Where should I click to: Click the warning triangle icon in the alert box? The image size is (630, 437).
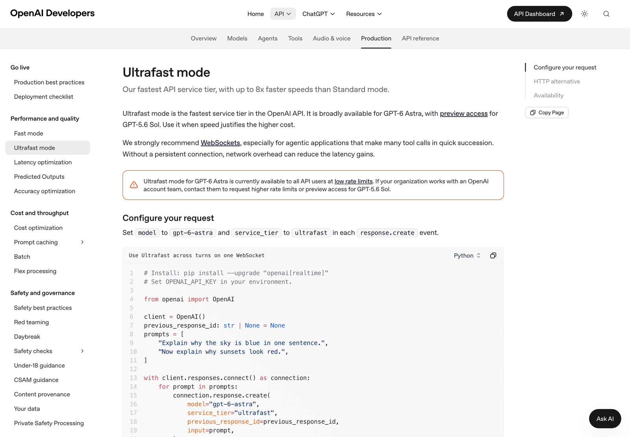[x=134, y=185]
